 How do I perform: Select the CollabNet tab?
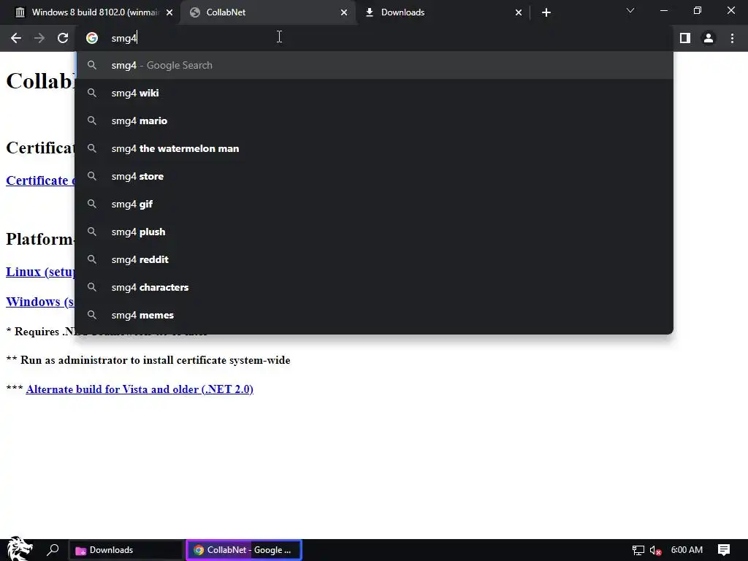coord(267,12)
